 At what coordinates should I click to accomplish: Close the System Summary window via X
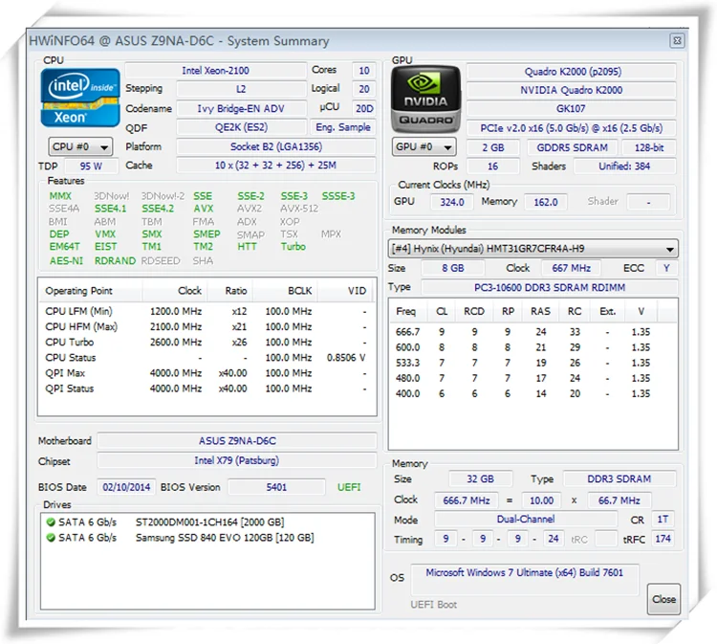(x=677, y=41)
